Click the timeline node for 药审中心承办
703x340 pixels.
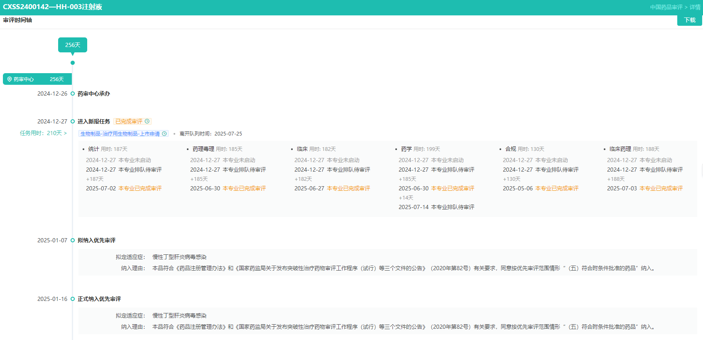tap(73, 94)
